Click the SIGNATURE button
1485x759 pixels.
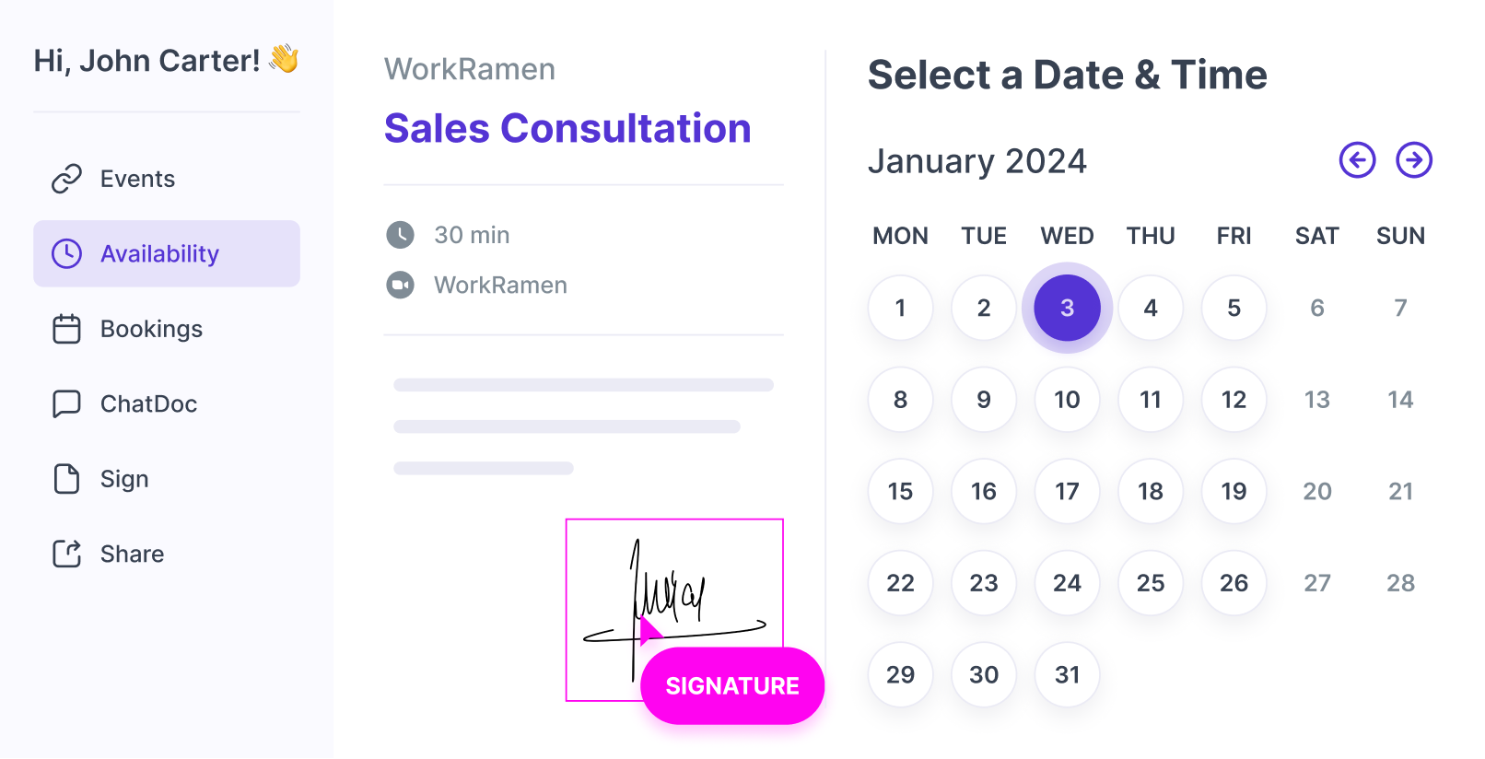(732, 685)
